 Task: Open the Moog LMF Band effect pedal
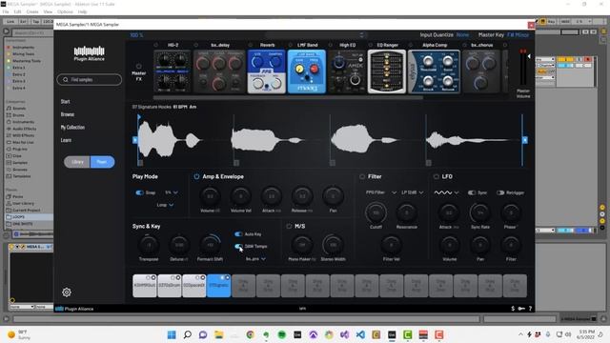point(307,71)
